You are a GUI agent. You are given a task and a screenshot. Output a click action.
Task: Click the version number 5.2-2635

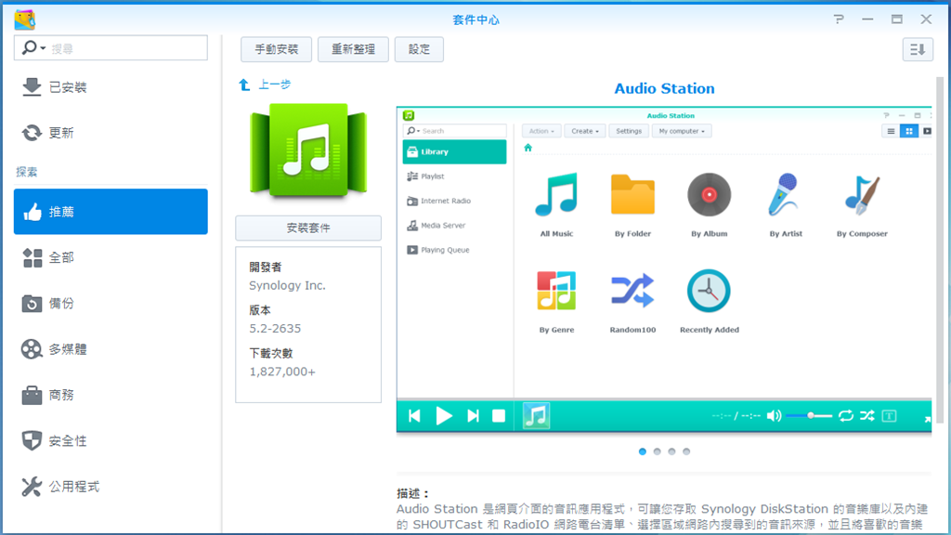click(275, 329)
